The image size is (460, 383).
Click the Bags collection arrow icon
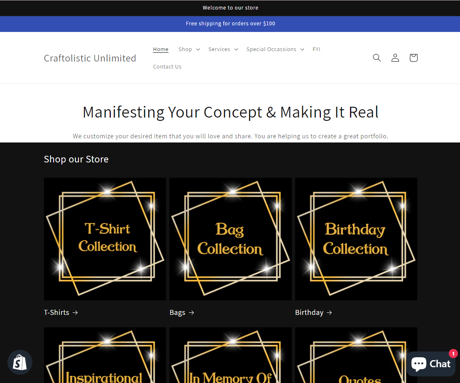click(192, 312)
